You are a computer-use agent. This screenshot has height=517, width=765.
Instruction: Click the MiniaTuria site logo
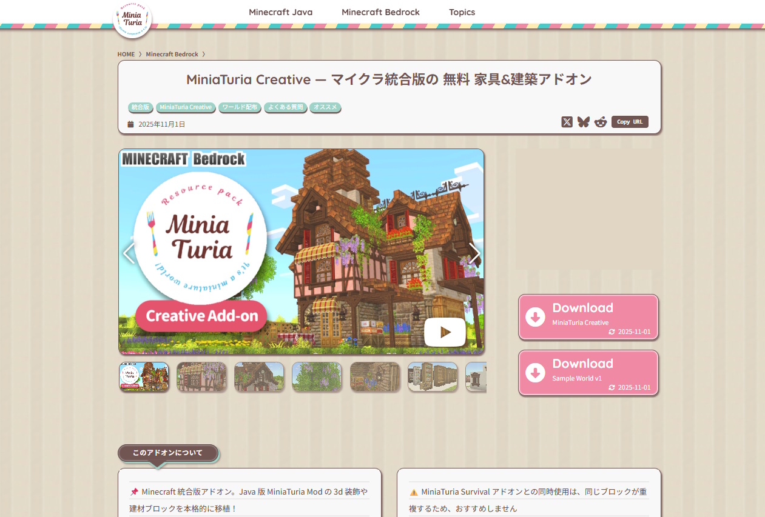[132, 19]
